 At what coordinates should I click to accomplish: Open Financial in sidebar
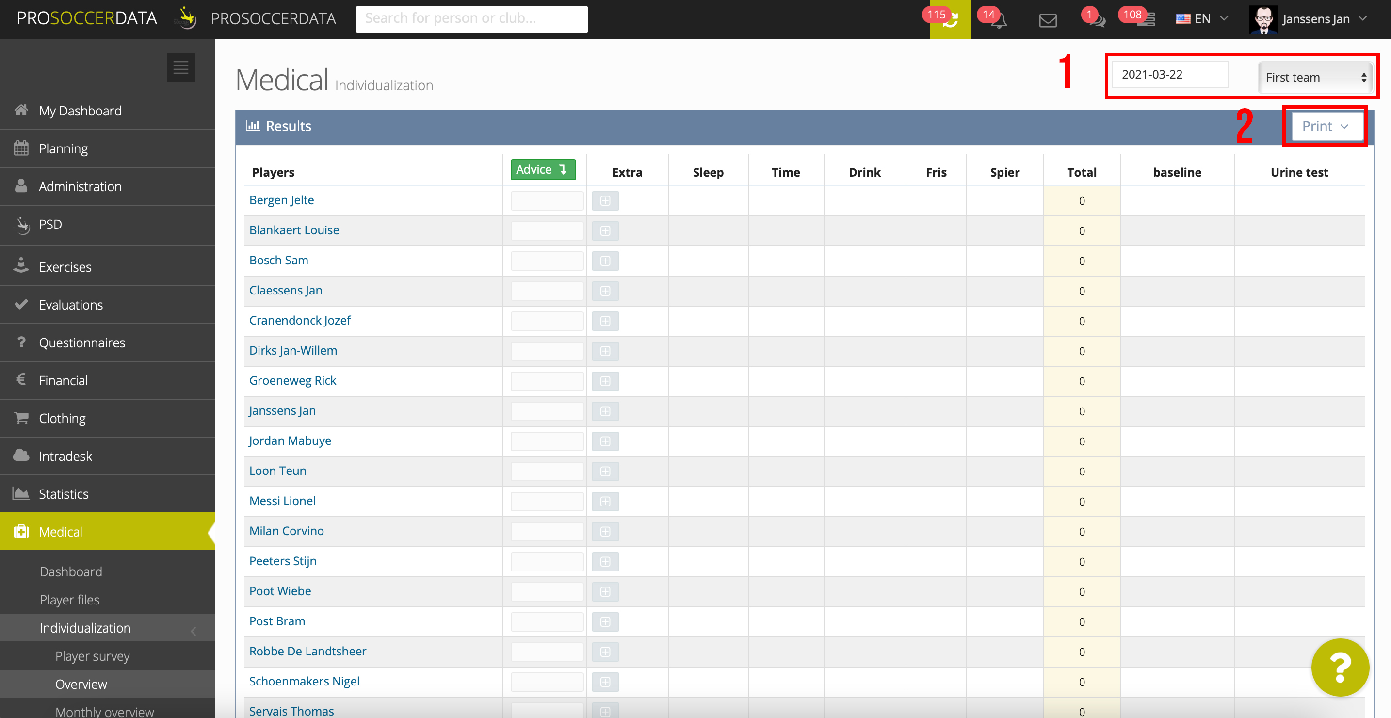[x=108, y=380]
